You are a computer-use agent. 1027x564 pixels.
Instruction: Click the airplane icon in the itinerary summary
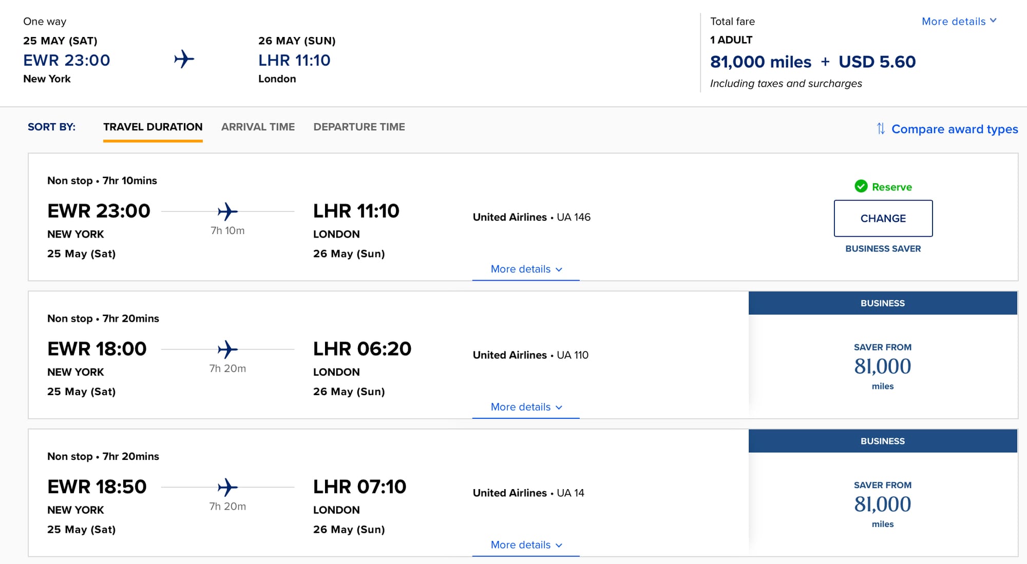click(184, 59)
